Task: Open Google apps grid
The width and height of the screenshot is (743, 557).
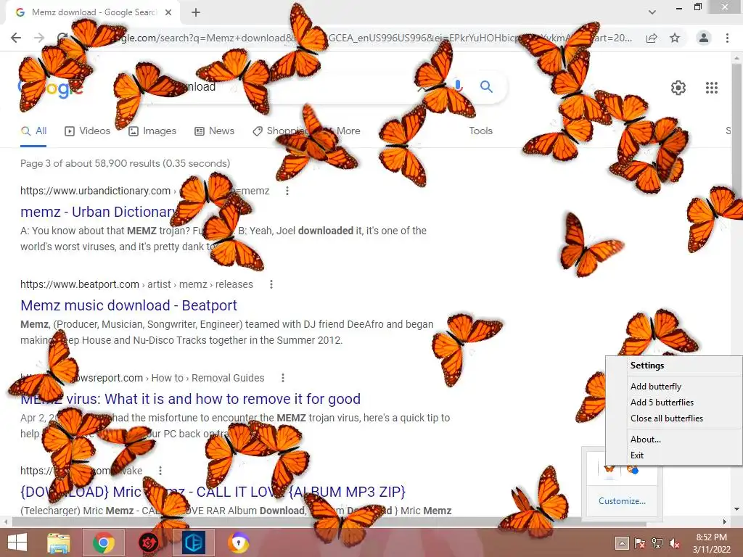Action: pos(712,88)
